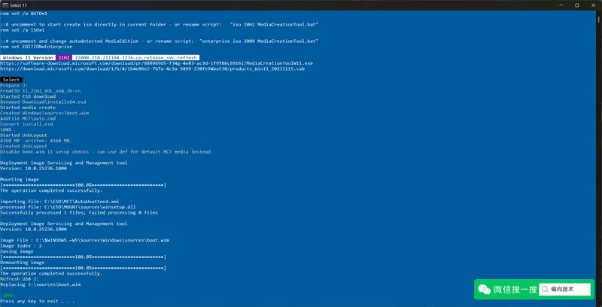Click the highlighted 'Windows 11 Version' label
This screenshot has width=602, height=307.
(x=28, y=57)
